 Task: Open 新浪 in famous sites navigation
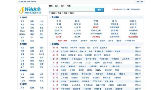coord(77,21)
